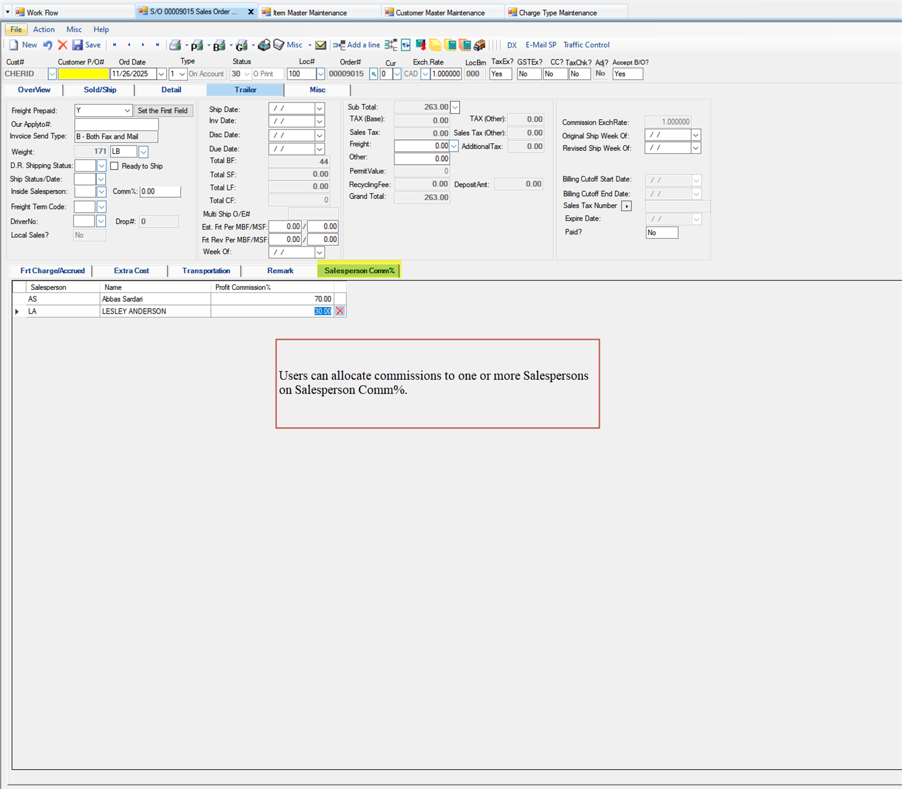Click the Set the First Field button

163,110
